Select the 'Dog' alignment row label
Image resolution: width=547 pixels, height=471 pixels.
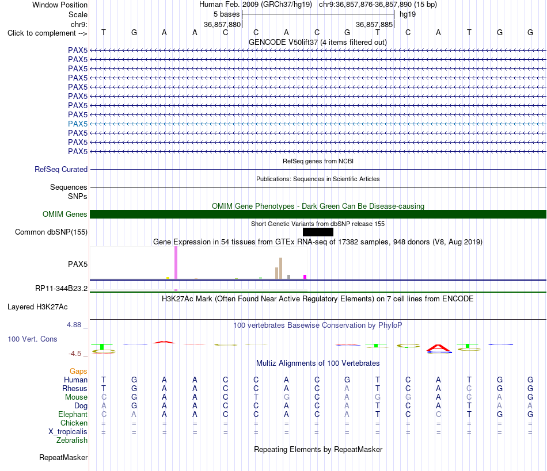pos(81,406)
